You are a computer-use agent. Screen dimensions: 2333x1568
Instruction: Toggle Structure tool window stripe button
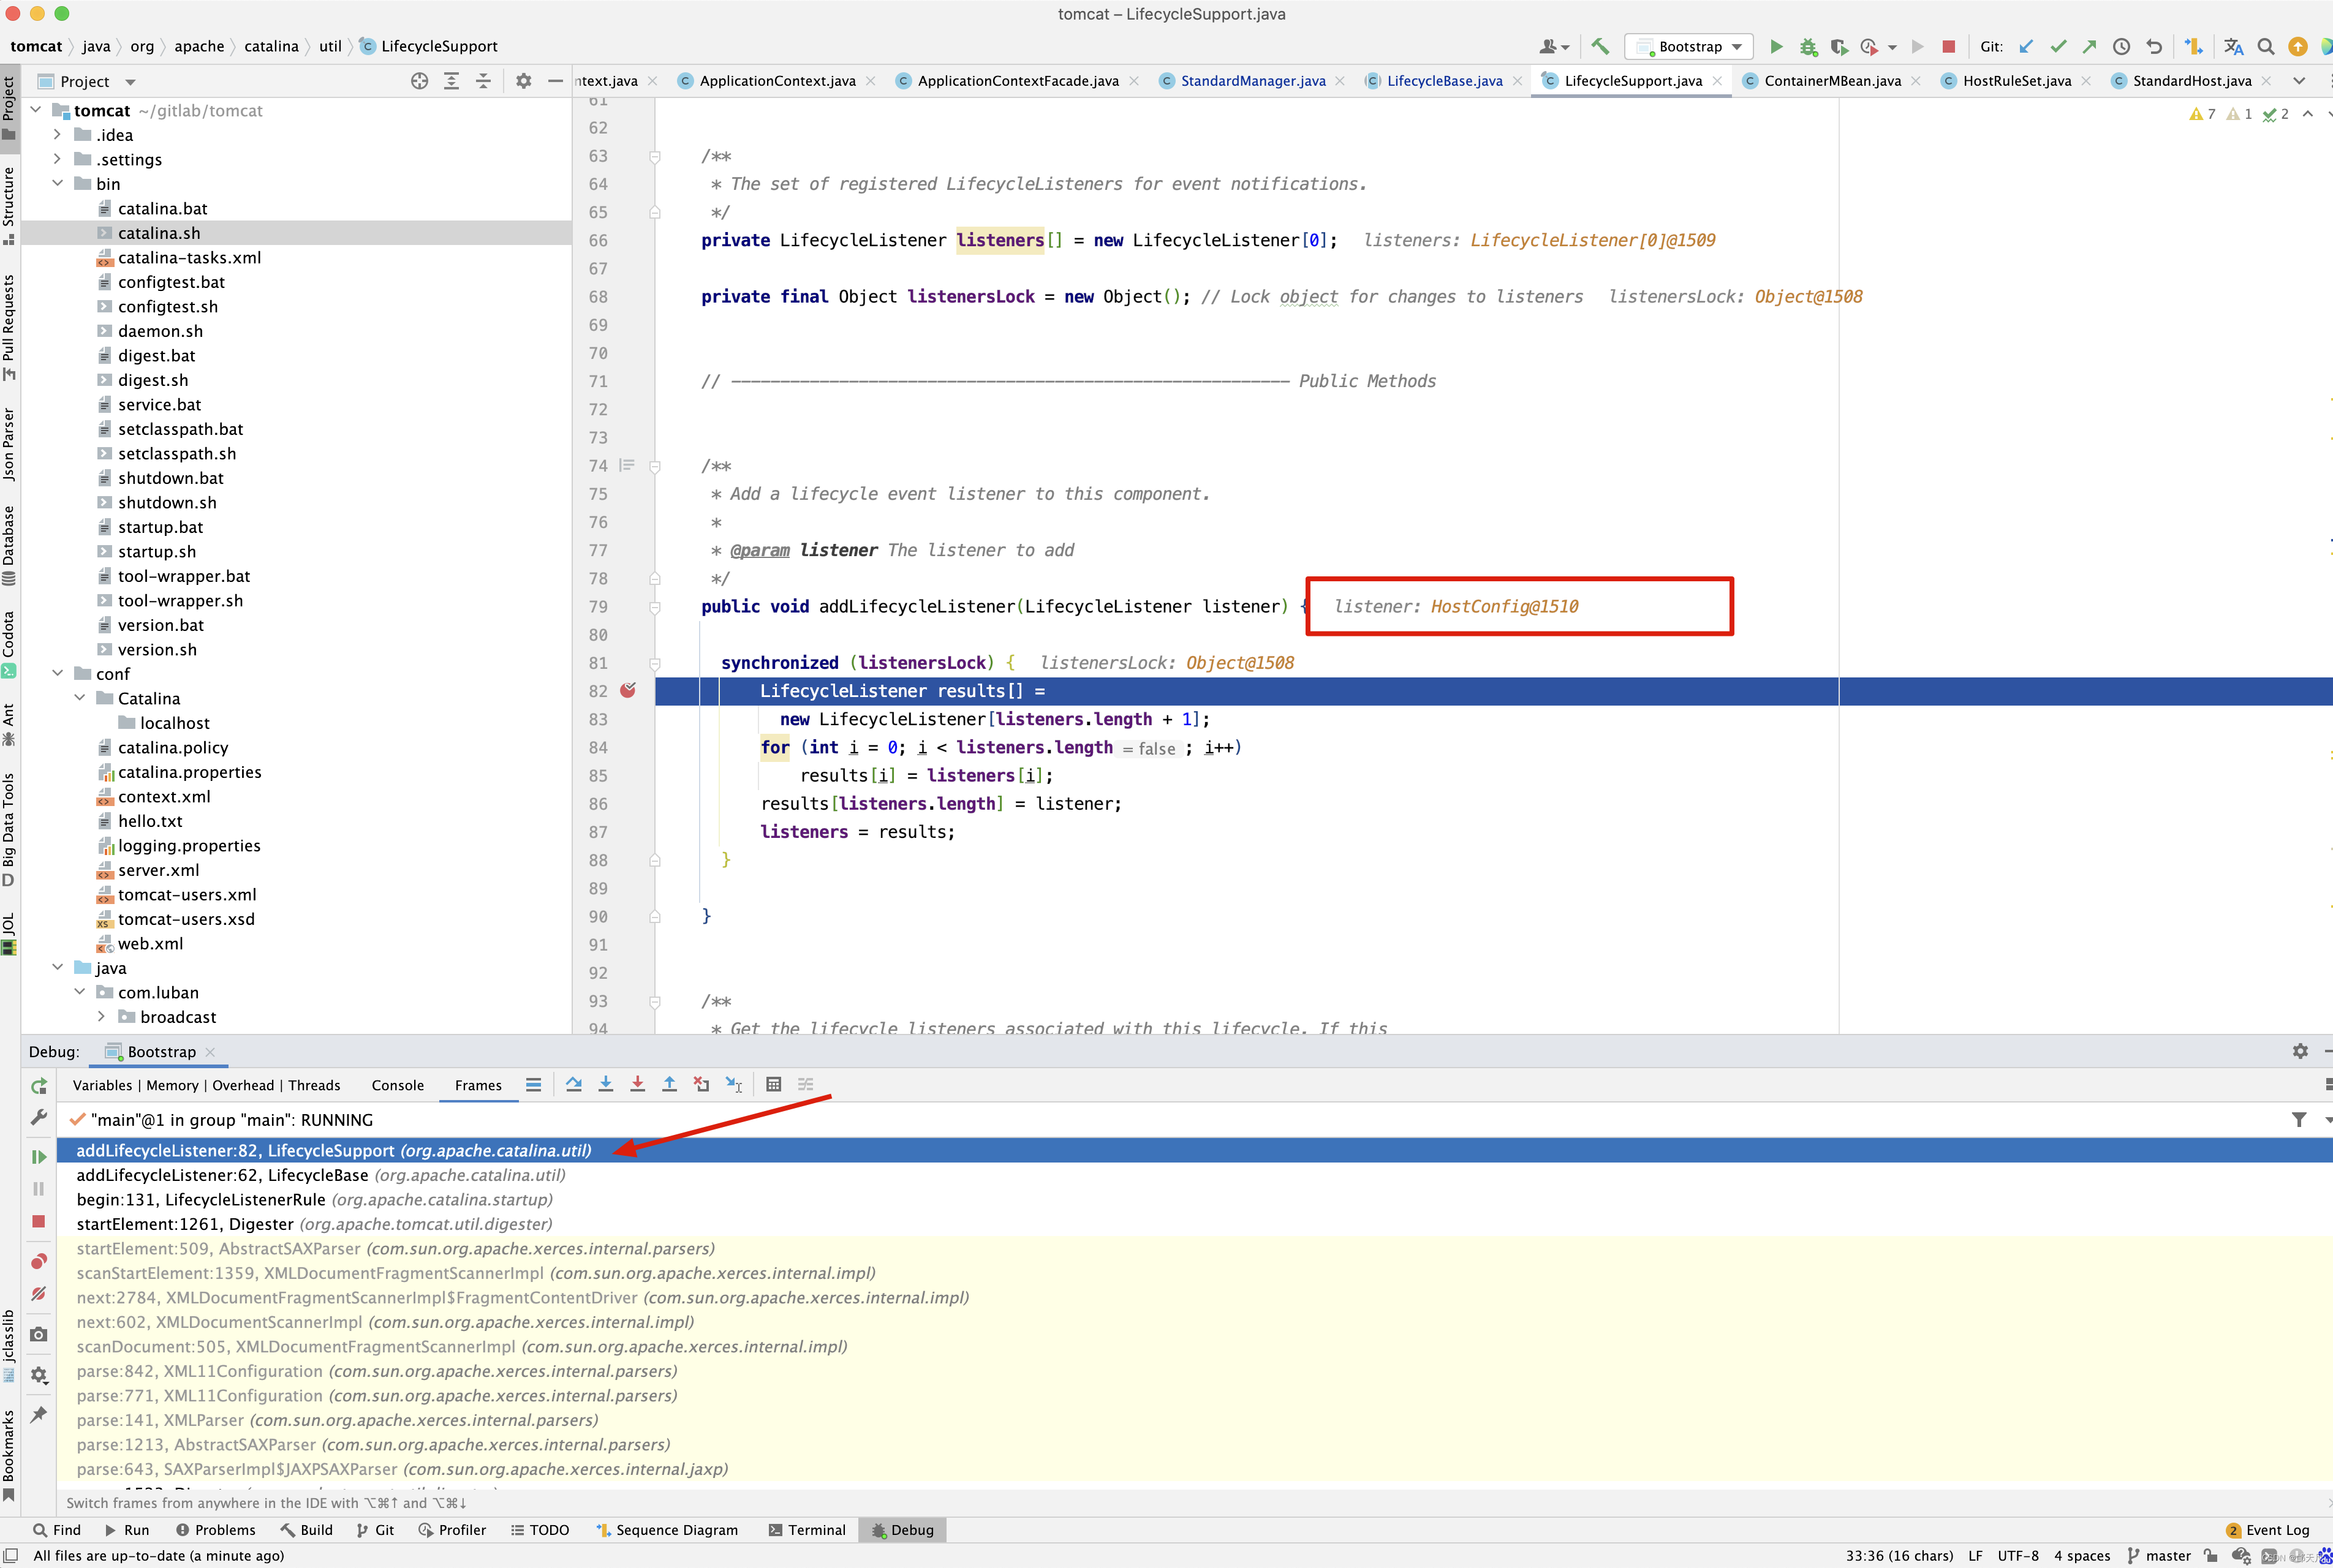click(x=9, y=205)
